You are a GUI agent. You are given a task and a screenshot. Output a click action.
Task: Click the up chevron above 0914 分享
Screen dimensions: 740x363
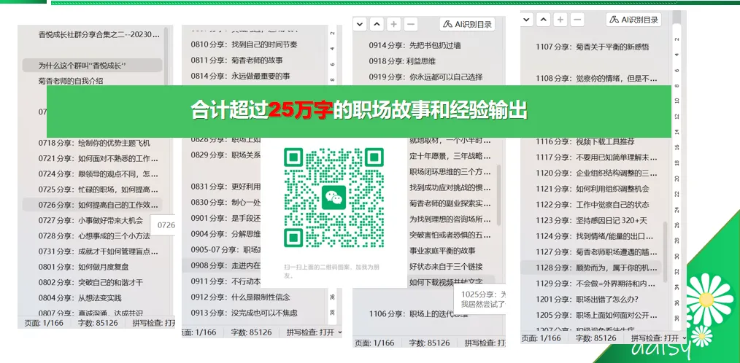pos(376,24)
